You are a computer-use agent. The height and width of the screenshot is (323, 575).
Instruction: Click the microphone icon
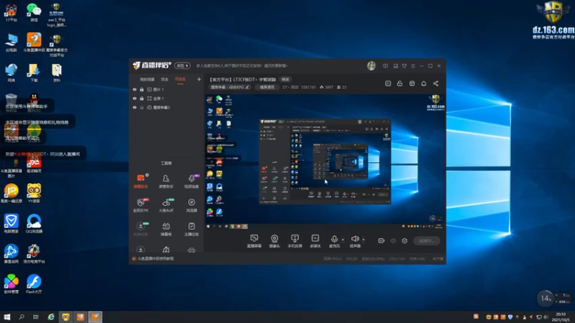pos(334,239)
